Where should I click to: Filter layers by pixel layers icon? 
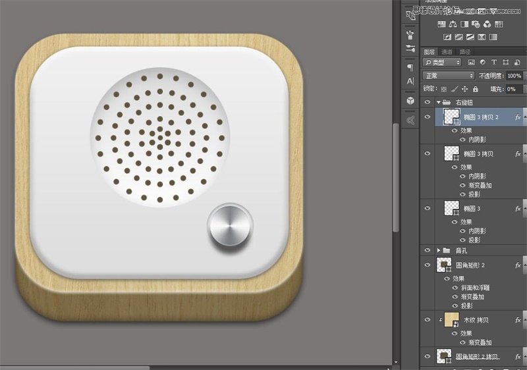click(472, 62)
